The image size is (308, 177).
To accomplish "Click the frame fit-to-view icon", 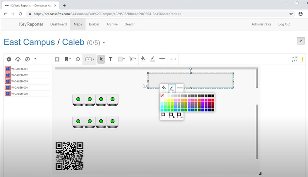I will [x=57, y=59].
